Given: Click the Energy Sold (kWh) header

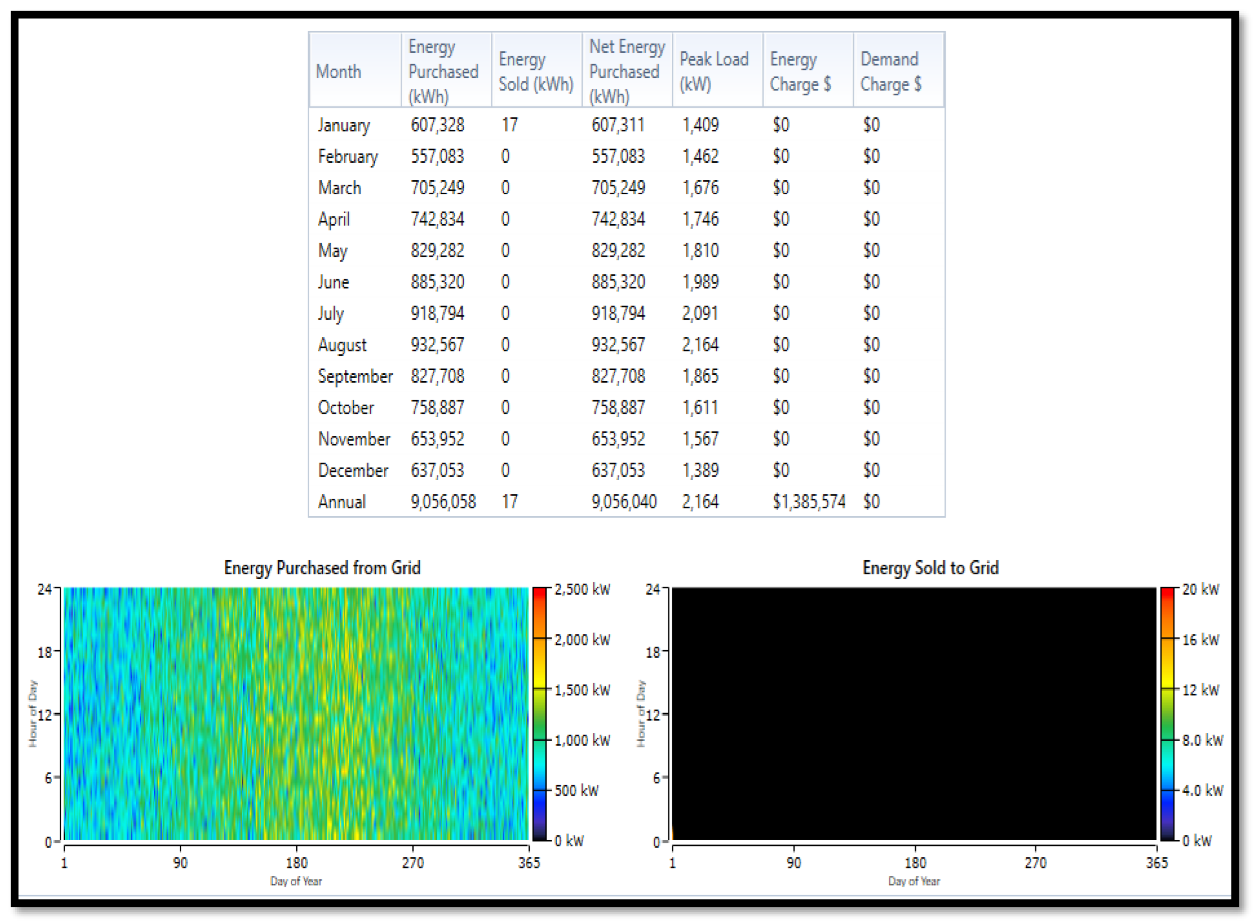Looking at the screenshot, I should (536, 71).
